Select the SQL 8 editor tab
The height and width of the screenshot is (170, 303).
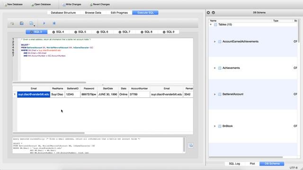(x=146, y=32)
